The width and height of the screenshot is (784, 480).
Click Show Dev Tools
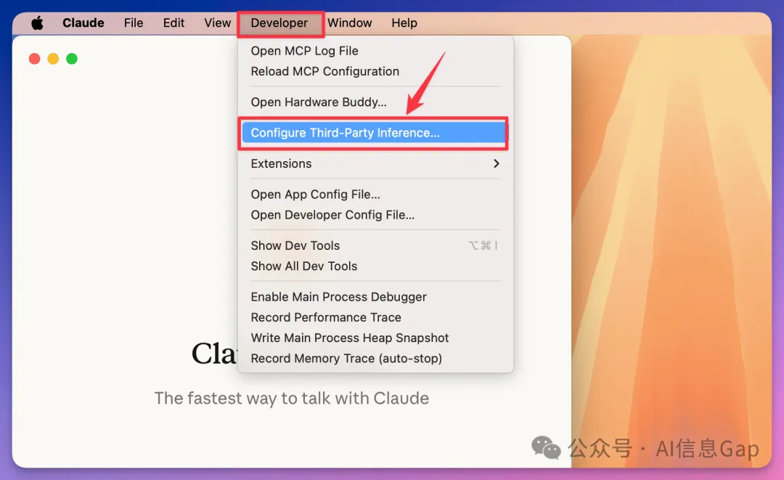295,245
